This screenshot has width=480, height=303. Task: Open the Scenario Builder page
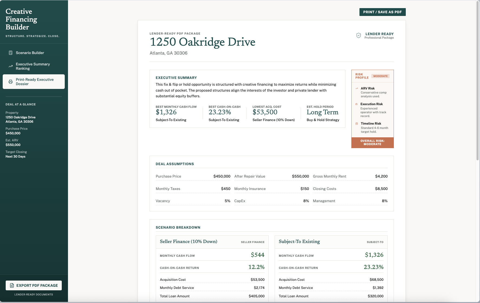click(x=34, y=53)
